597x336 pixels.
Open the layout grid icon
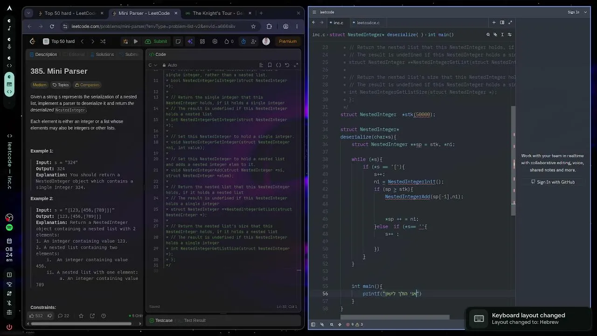[x=202, y=41]
